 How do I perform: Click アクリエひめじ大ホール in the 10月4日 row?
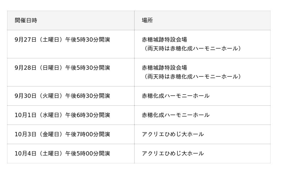click(173, 153)
